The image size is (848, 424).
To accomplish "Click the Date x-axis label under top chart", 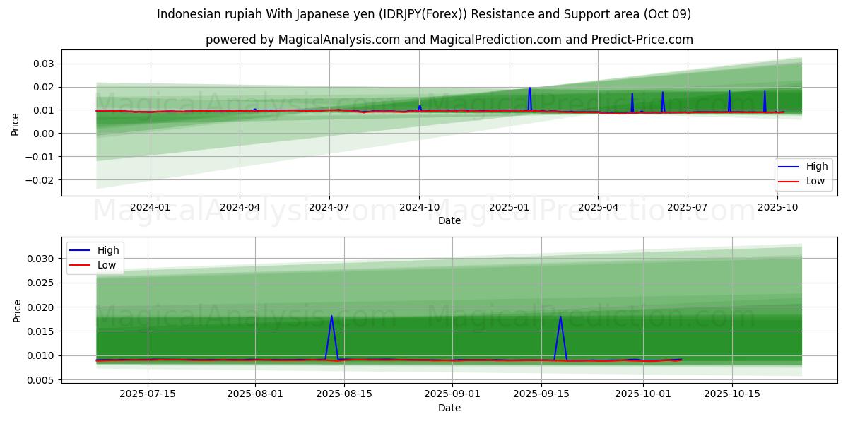I will click(x=449, y=220).
